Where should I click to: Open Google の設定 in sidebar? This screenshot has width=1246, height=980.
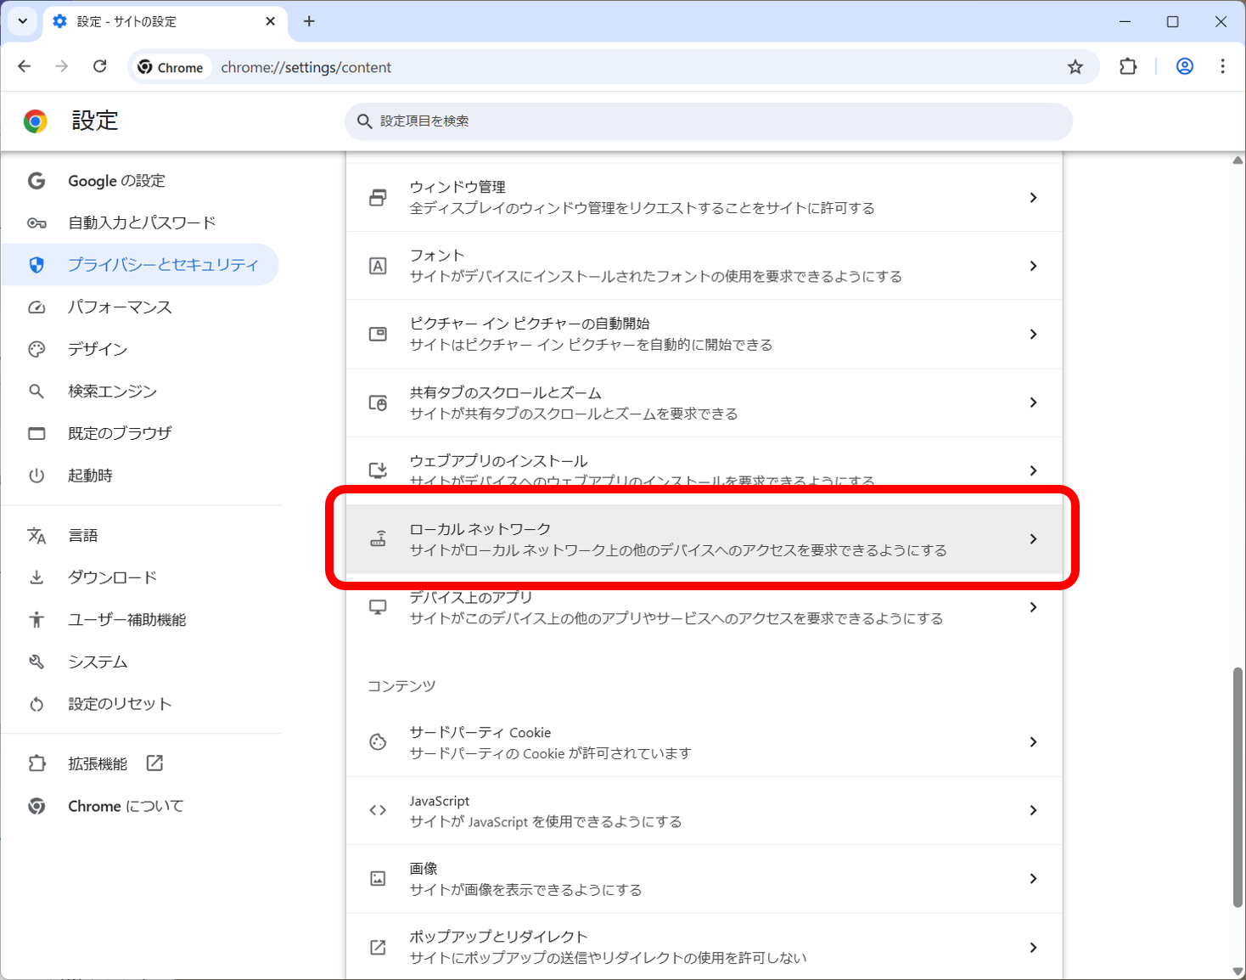click(139, 181)
